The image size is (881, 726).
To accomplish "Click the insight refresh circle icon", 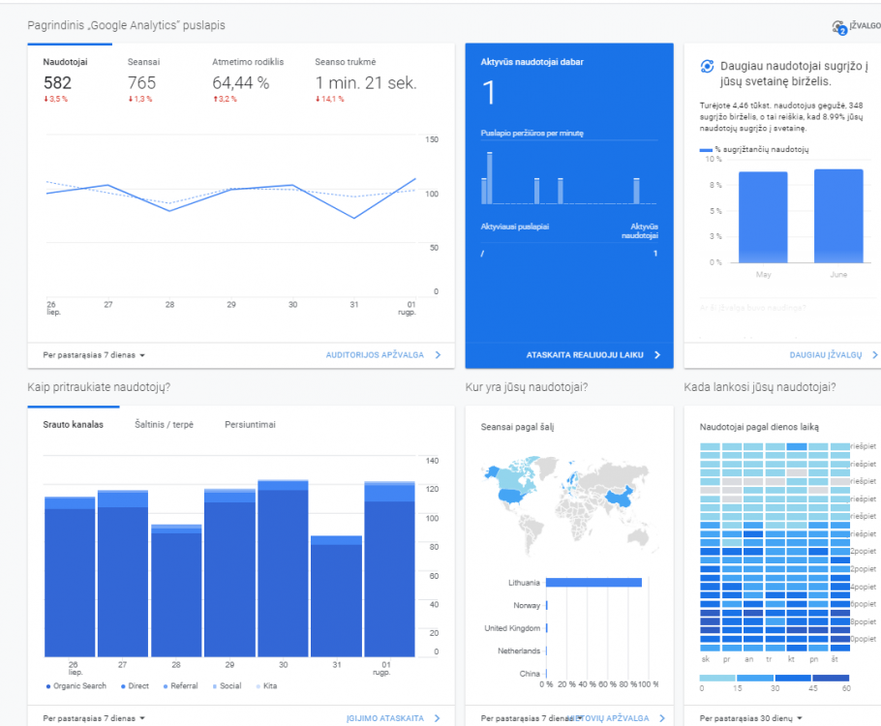I will (x=707, y=66).
